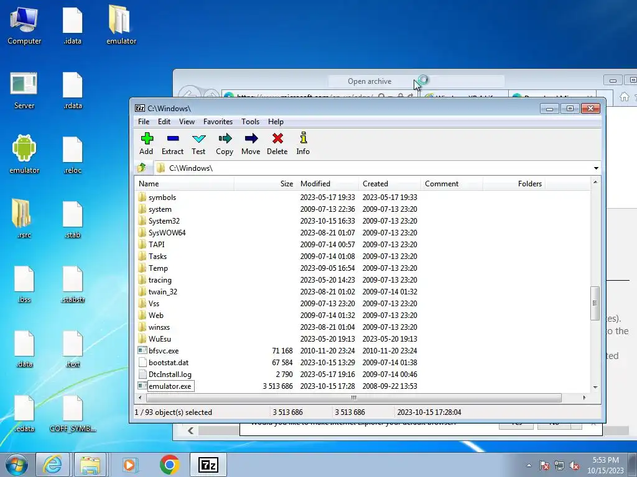This screenshot has height=477, width=637.
Task: Select the .stabstr file on desktop
Action: point(73,284)
